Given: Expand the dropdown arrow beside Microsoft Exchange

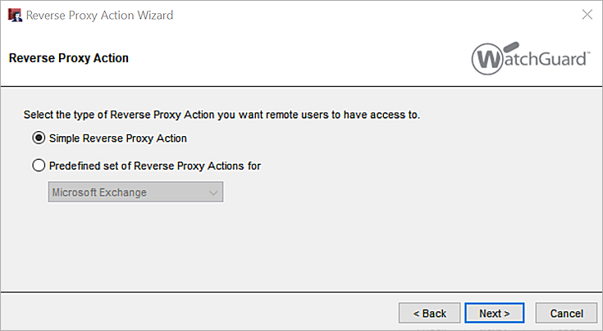Looking at the screenshot, I should point(213,193).
